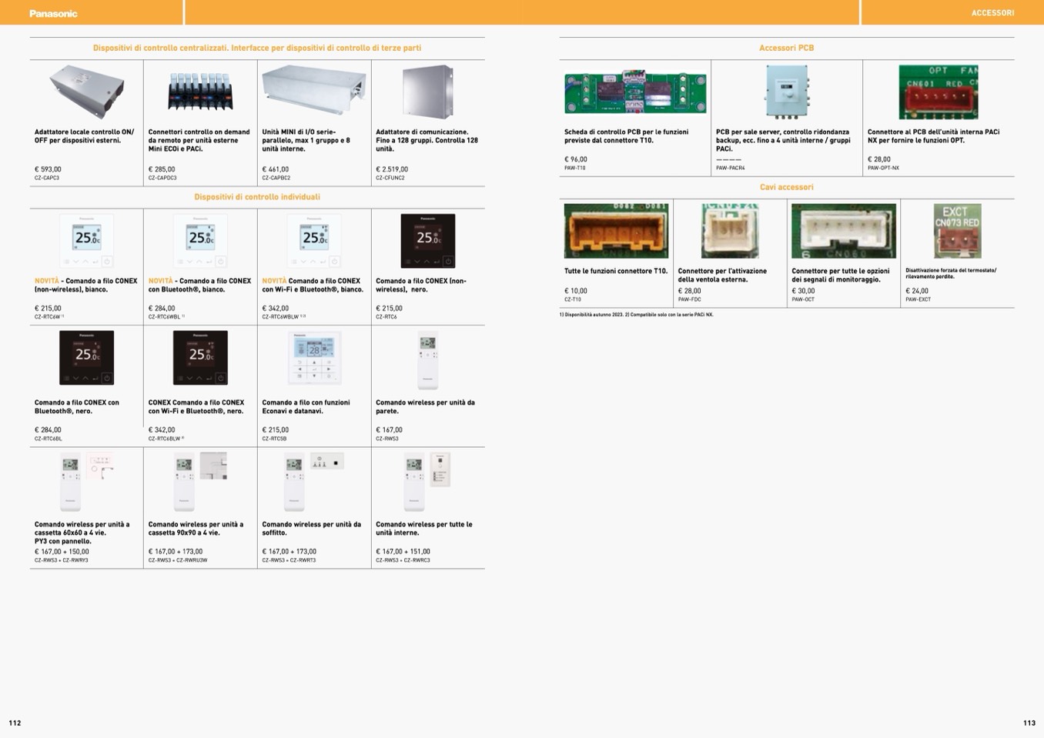
Task: Click the ACCESSORI label in the top-right header
Action: click(992, 13)
